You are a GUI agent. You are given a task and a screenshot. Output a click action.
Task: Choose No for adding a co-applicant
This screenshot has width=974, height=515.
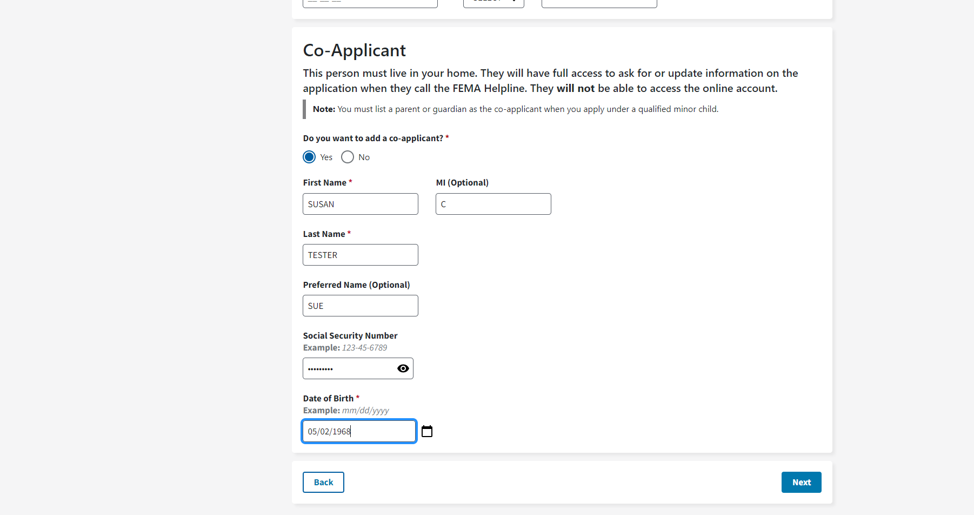point(348,157)
